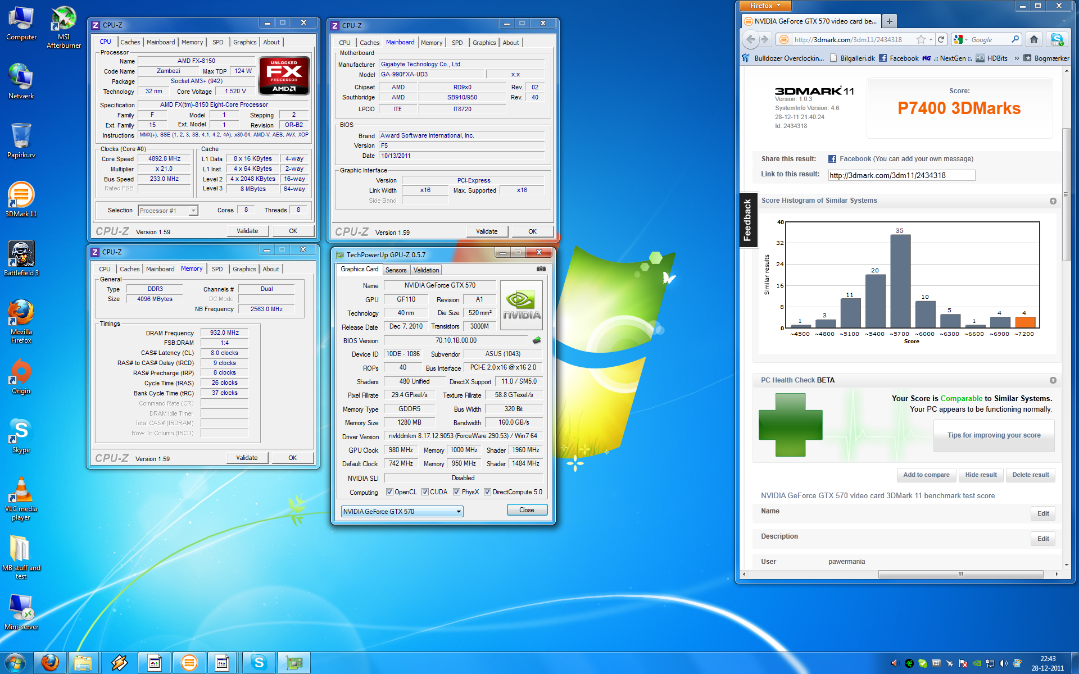Open a new Firefox tab with plus
Screen dimensions: 1079x674
(x=889, y=21)
